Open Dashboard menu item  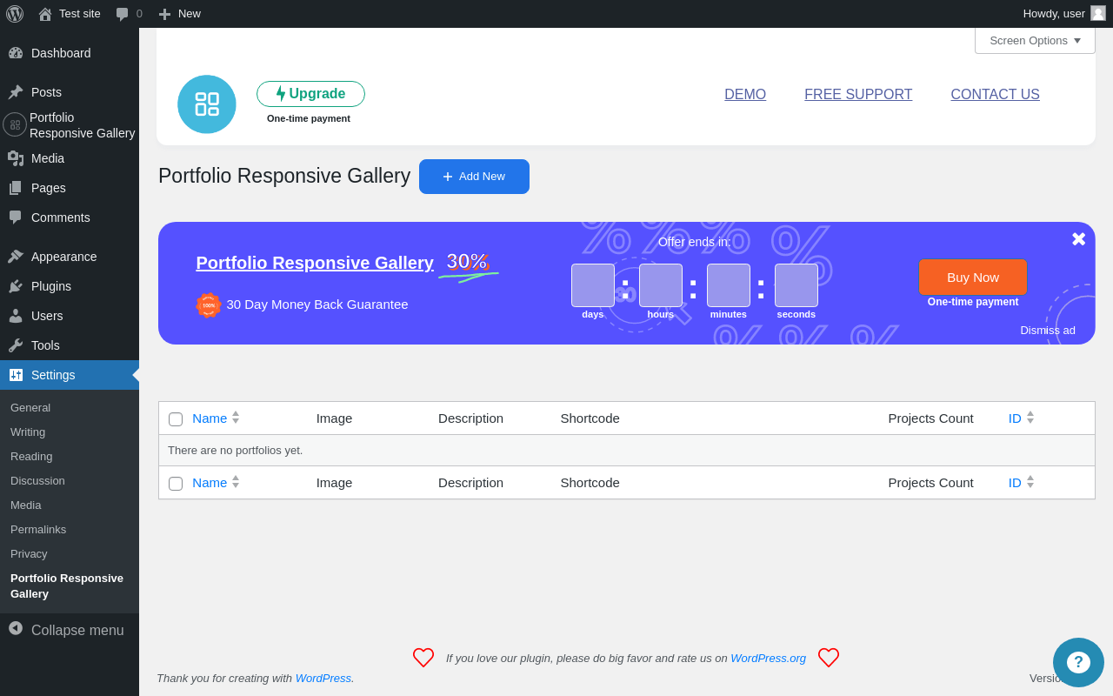pos(70,53)
